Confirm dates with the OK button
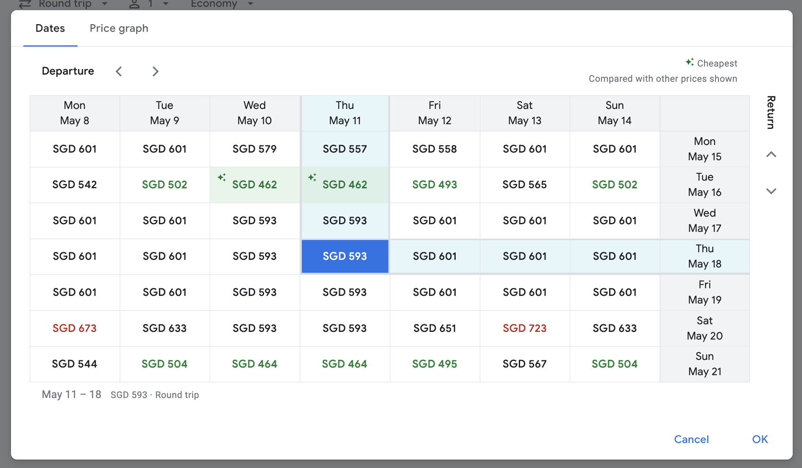This screenshot has width=802, height=468. (760, 439)
